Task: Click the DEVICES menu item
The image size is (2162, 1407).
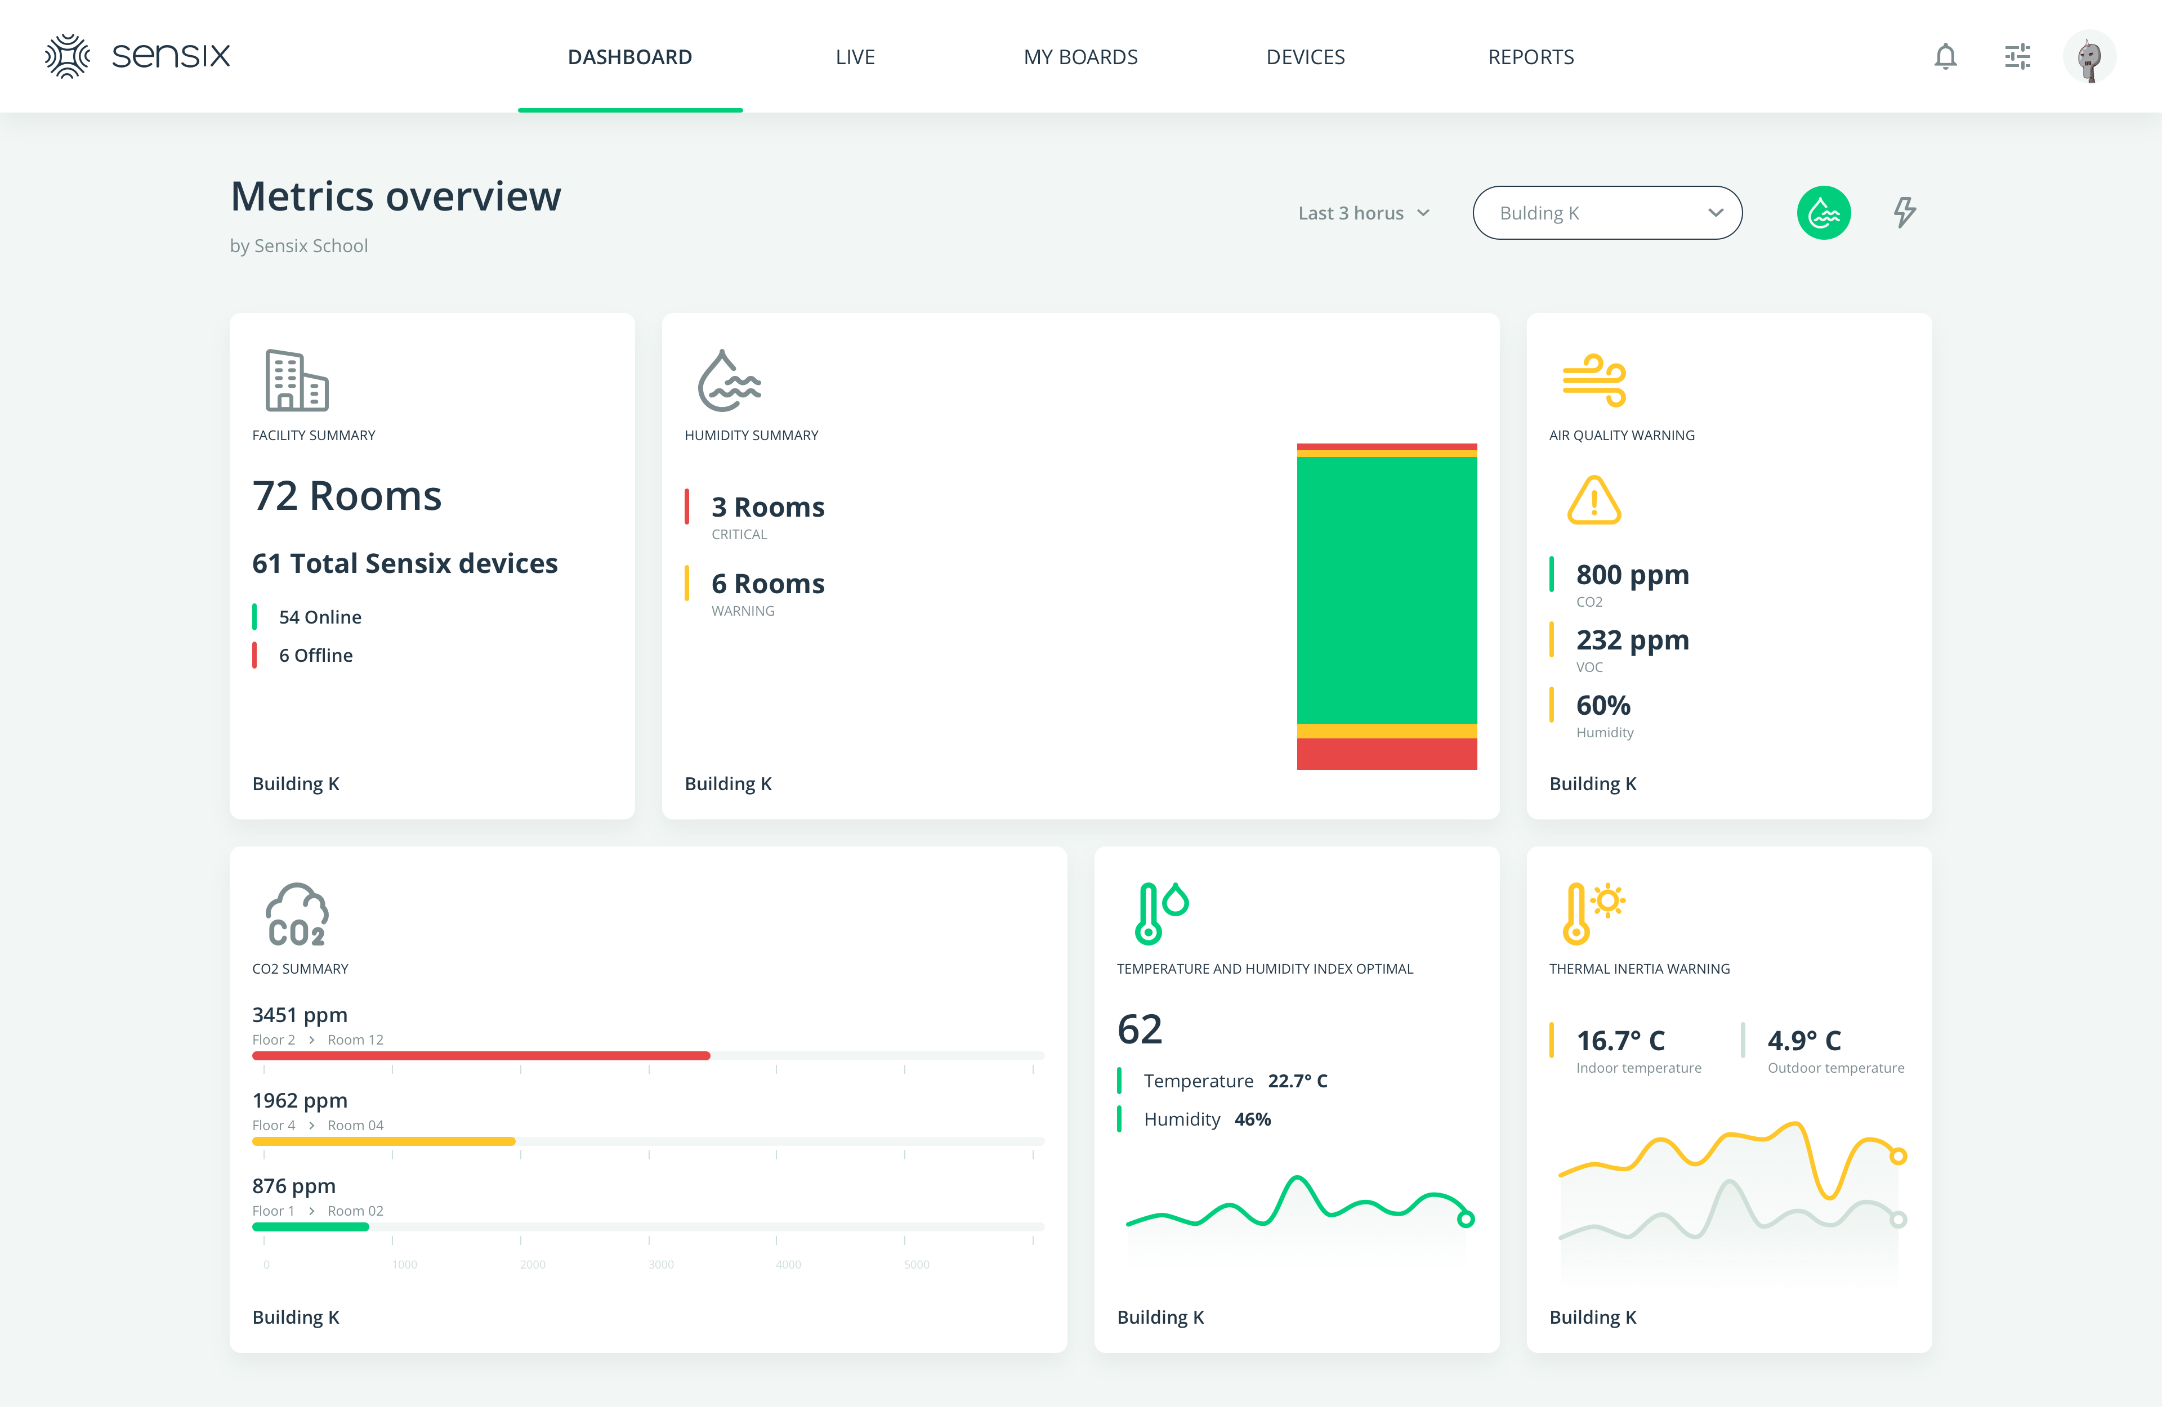Action: [1306, 57]
